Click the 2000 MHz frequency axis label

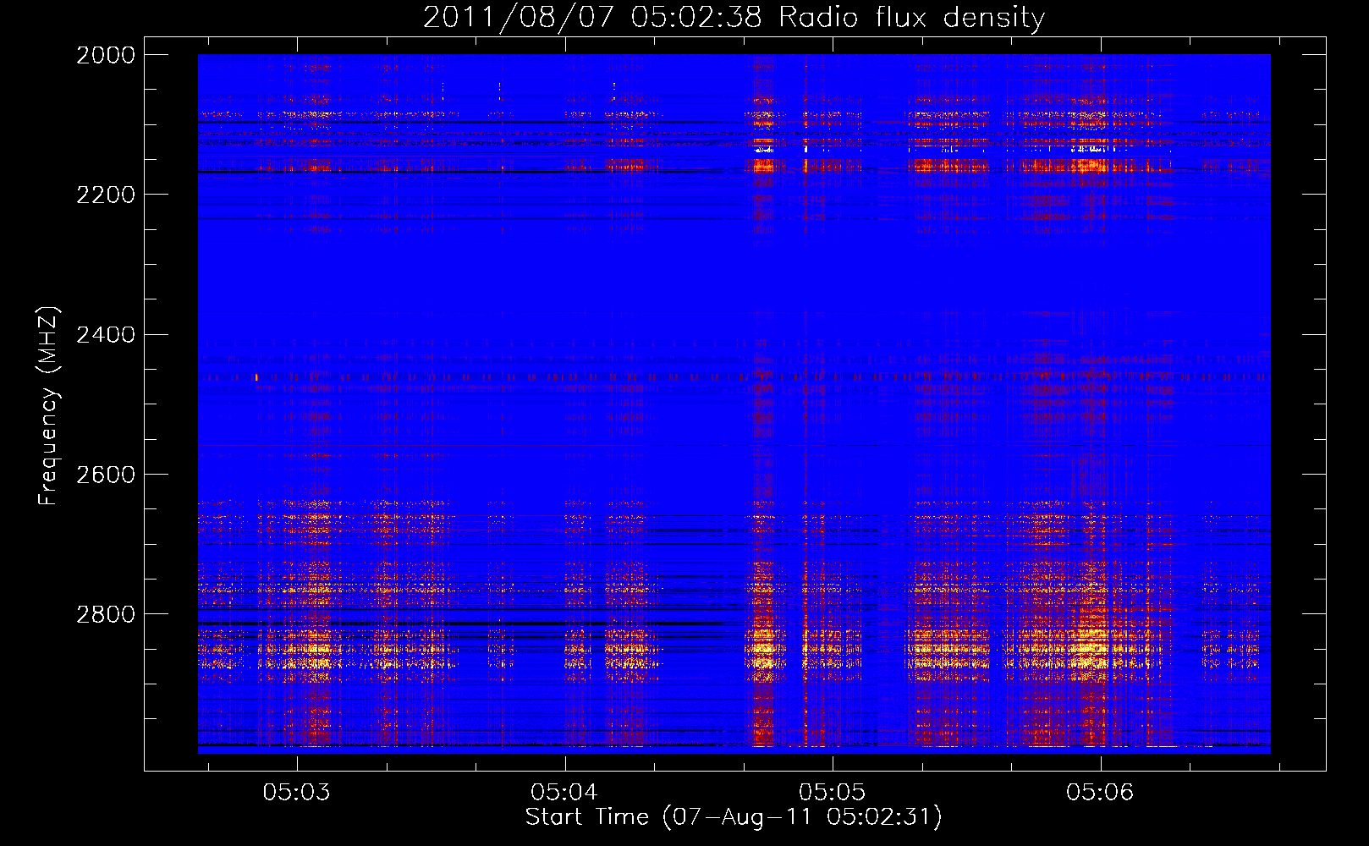[x=106, y=55]
